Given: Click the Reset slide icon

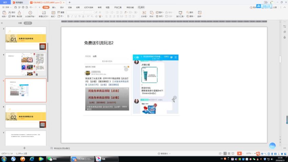Looking at the screenshot, I should [59, 12].
